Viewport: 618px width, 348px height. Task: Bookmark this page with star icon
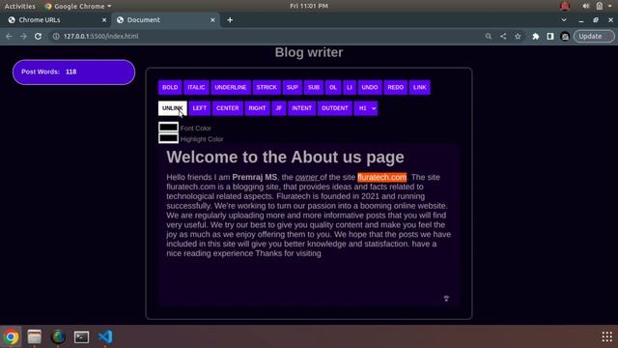(x=518, y=36)
